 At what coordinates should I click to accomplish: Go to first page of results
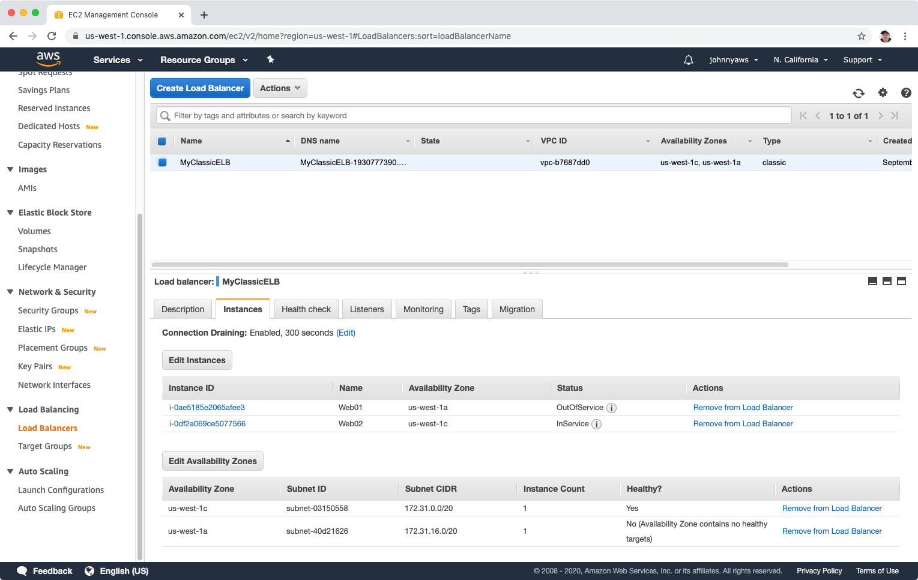[x=803, y=116]
